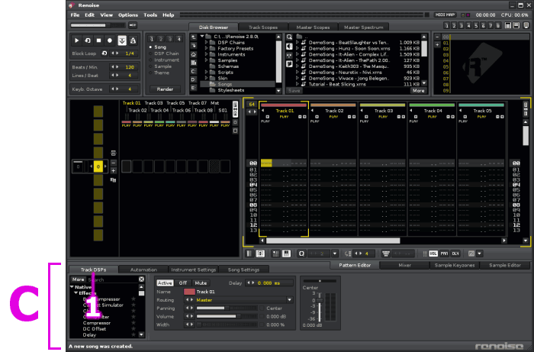Open the Routing Master dropdown
534x352 pixels.
pos(289,300)
